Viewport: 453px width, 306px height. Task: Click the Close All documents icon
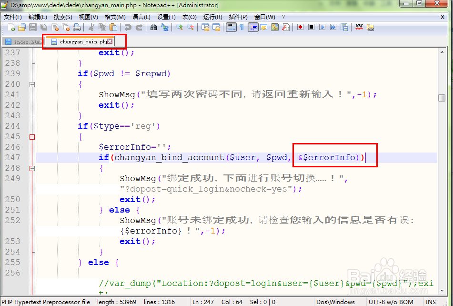pyautogui.click(x=66, y=28)
